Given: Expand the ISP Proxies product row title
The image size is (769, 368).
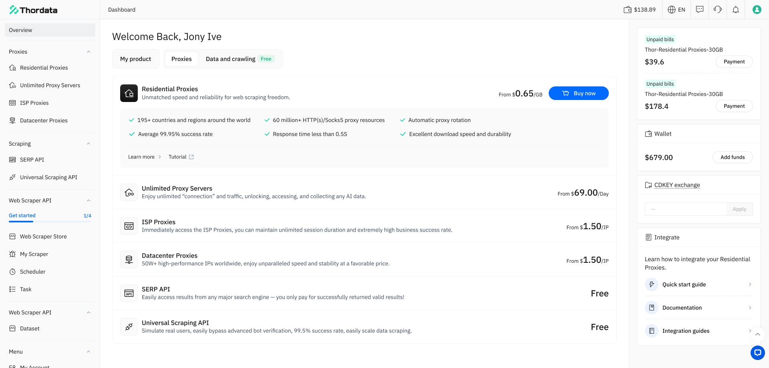Looking at the screenshot, I should (159, 222).
